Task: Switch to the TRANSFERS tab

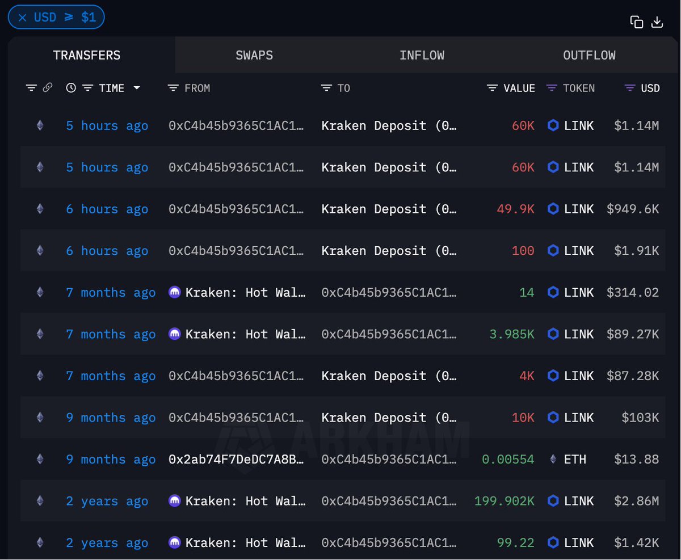Action: 86,56
